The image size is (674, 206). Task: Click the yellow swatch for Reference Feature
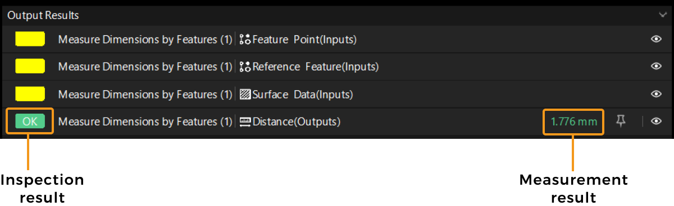coord(30,67)
